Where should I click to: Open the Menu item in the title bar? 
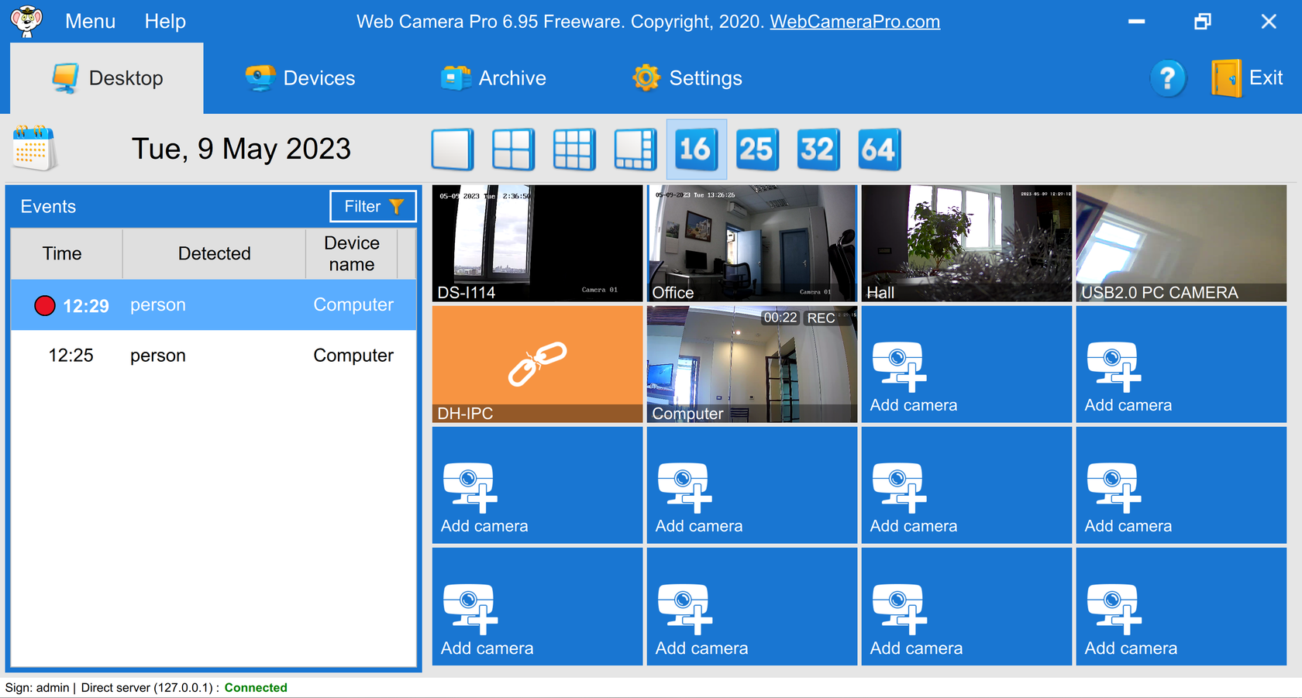coord(90,21)
